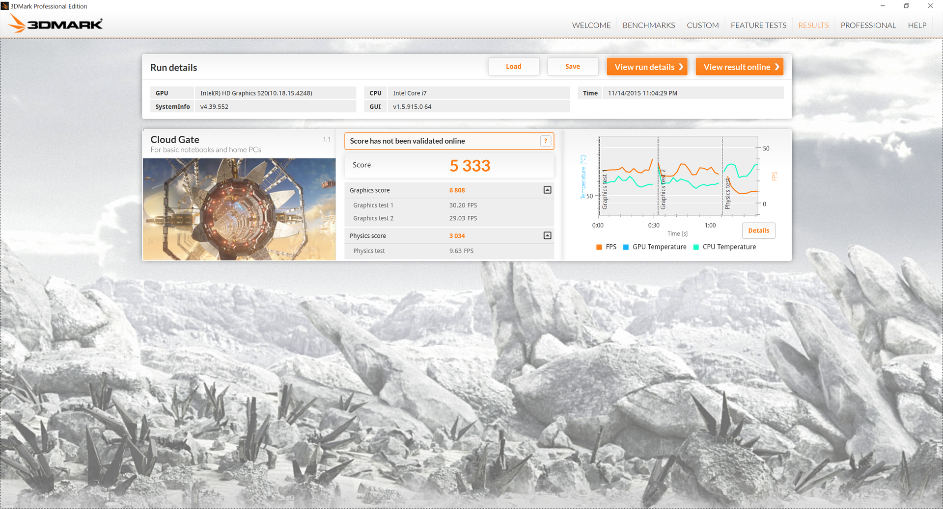Image resolution: width=943 pixels, height=509 pixels.
Task: Open the FEATURE TESTS tab
Action: tap(758, 25)
